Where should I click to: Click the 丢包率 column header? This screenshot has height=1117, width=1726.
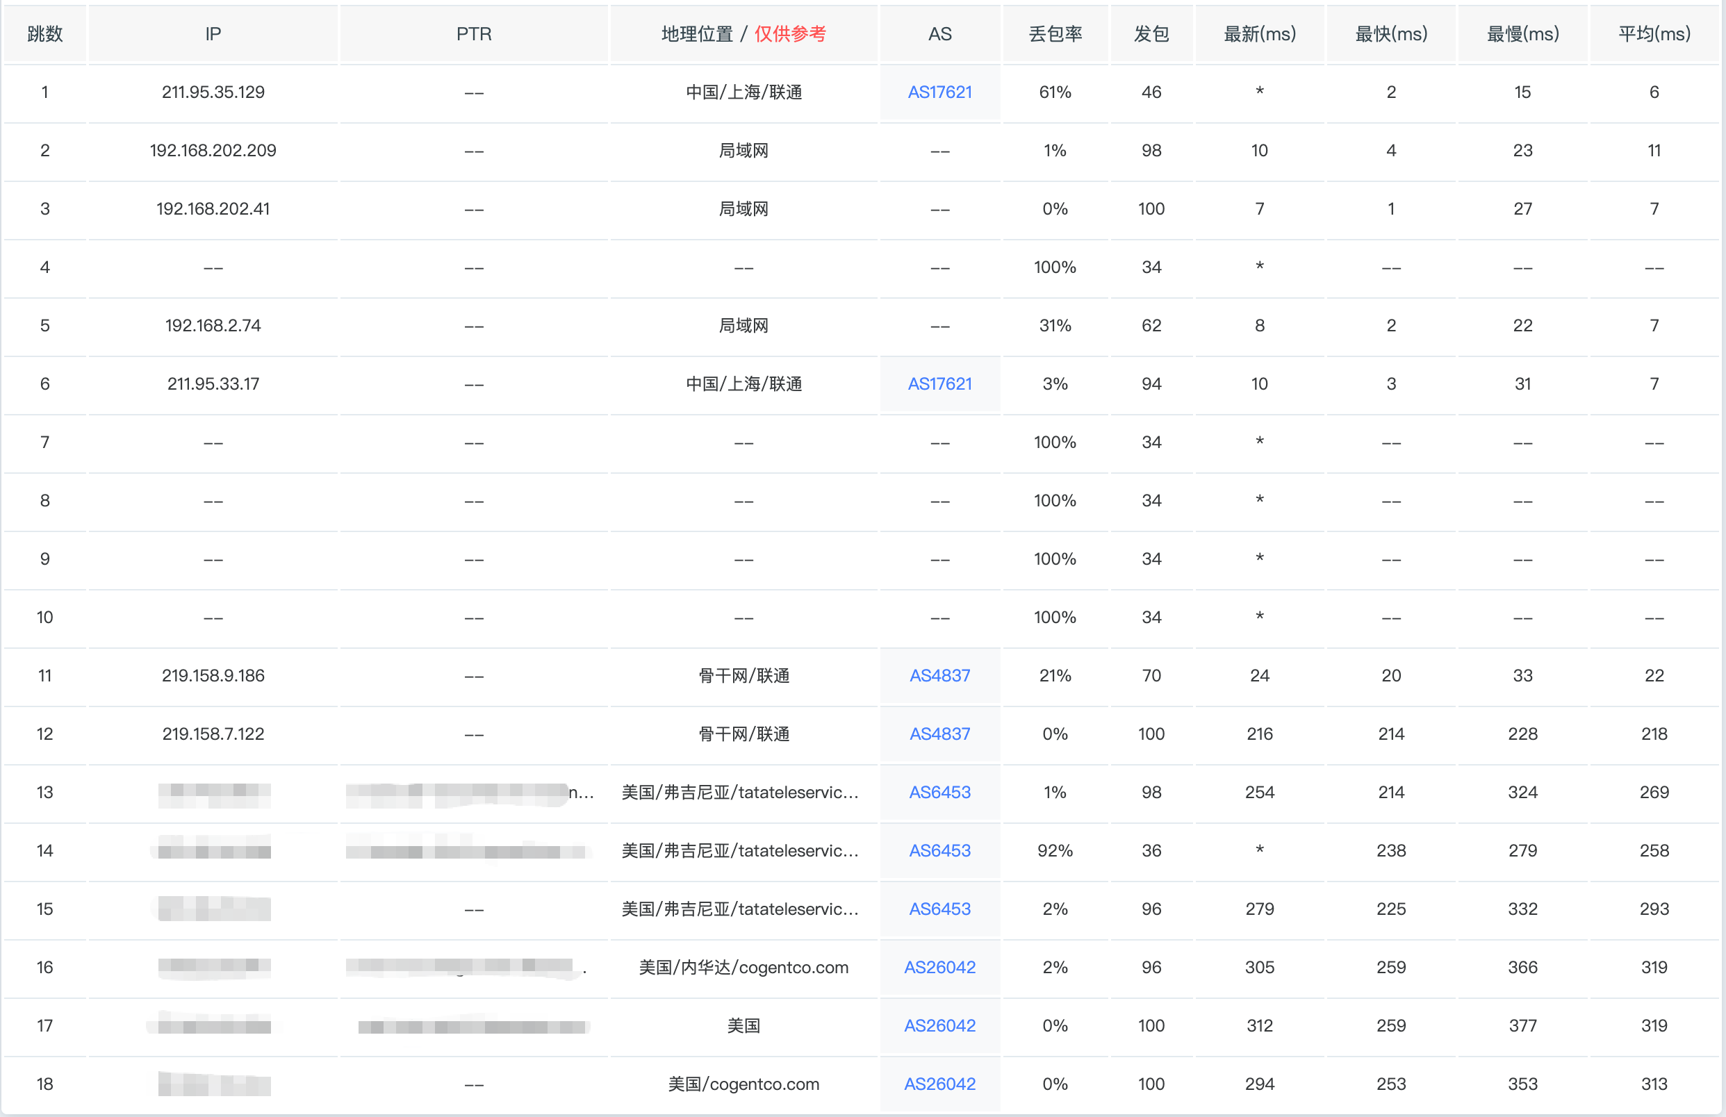[x=1055, y=34]
